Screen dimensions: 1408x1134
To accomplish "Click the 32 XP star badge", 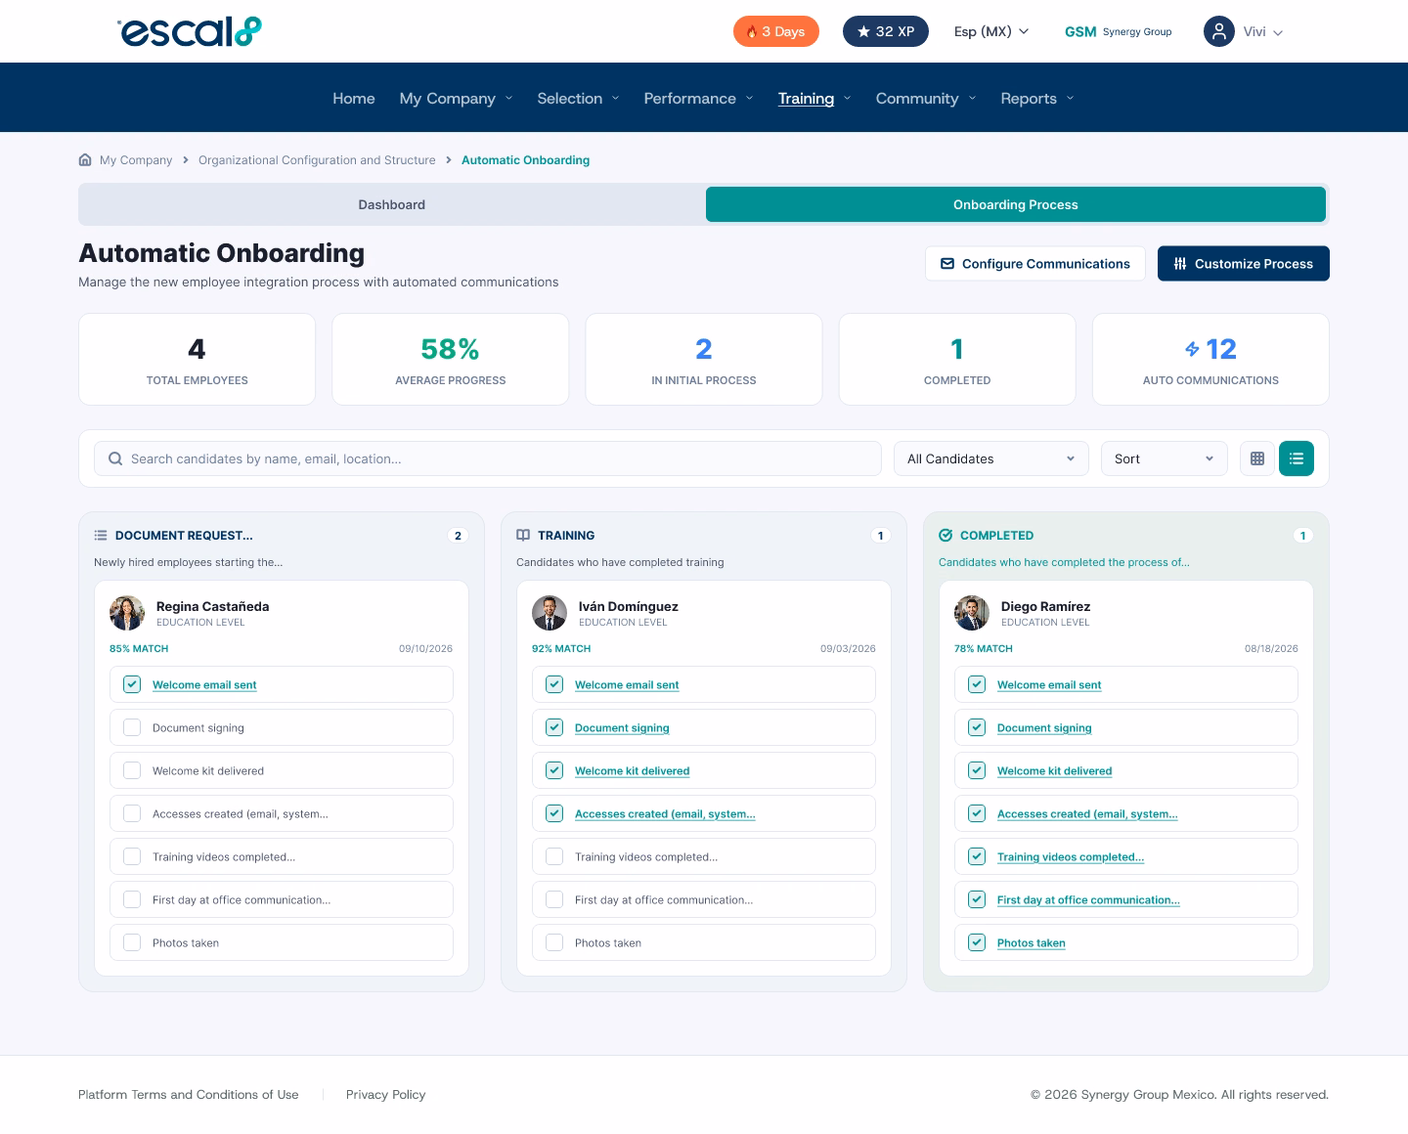I will [x=886, y=31].
